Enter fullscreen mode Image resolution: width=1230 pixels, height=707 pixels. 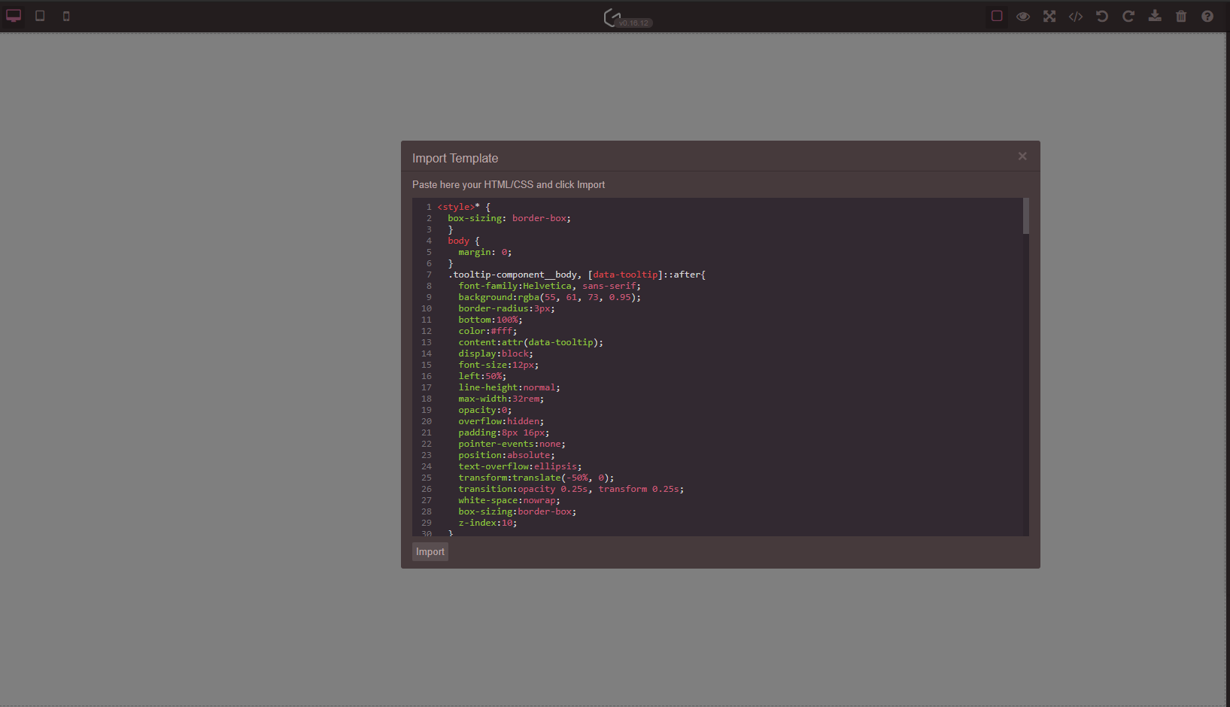pos(1049,15)
